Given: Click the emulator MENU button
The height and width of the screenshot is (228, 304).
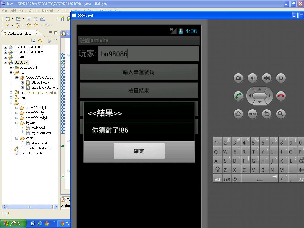Looking at the screenshot, I should [252, 114].
